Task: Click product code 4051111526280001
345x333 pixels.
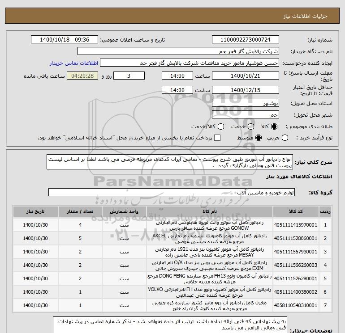Action: (296, 278)
